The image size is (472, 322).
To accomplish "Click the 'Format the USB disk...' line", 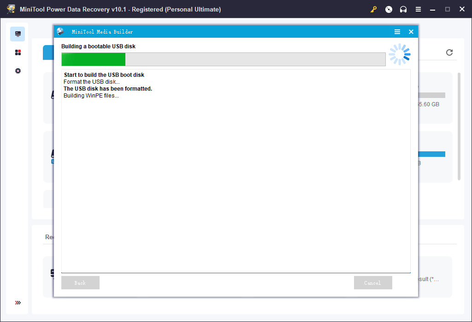I will (92, 82).
